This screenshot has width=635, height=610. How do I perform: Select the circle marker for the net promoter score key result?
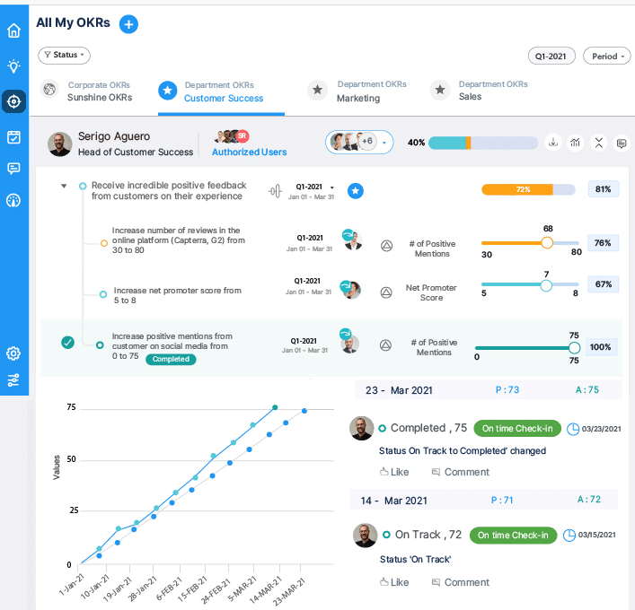[x=103, y=293]
